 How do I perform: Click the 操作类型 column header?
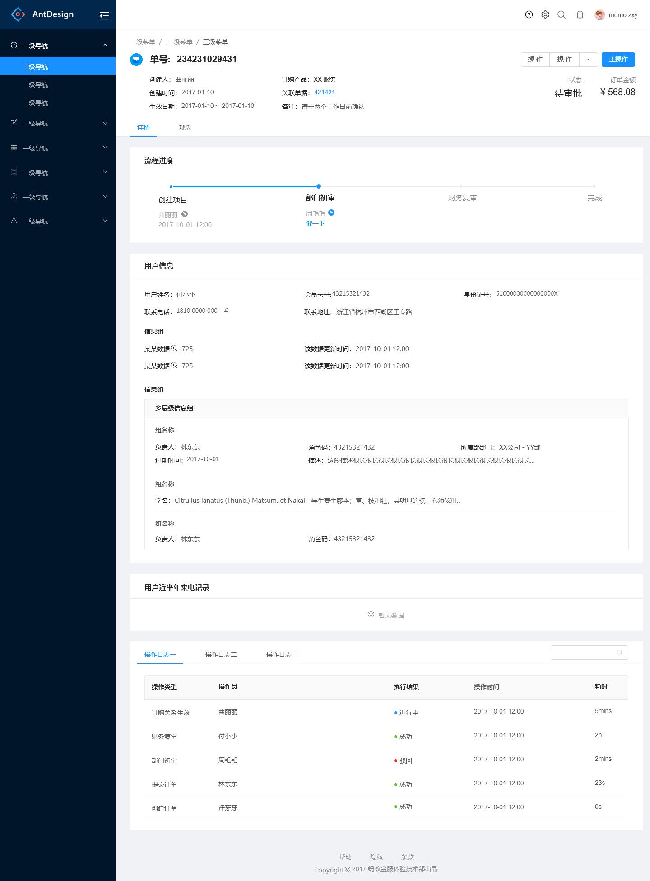pyautogui.click(x=164, y=687)
